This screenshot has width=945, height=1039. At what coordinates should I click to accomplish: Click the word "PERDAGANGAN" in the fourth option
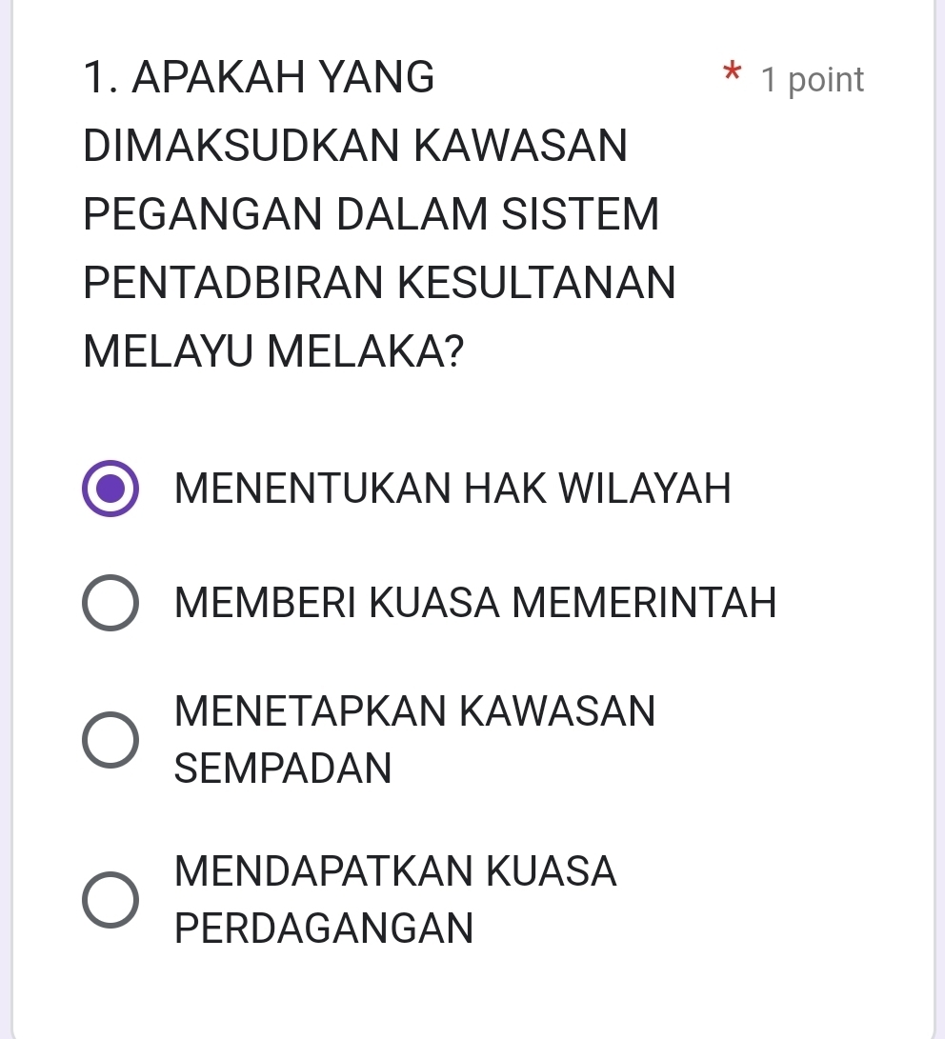pyautogui.click(x=324, y=927)
